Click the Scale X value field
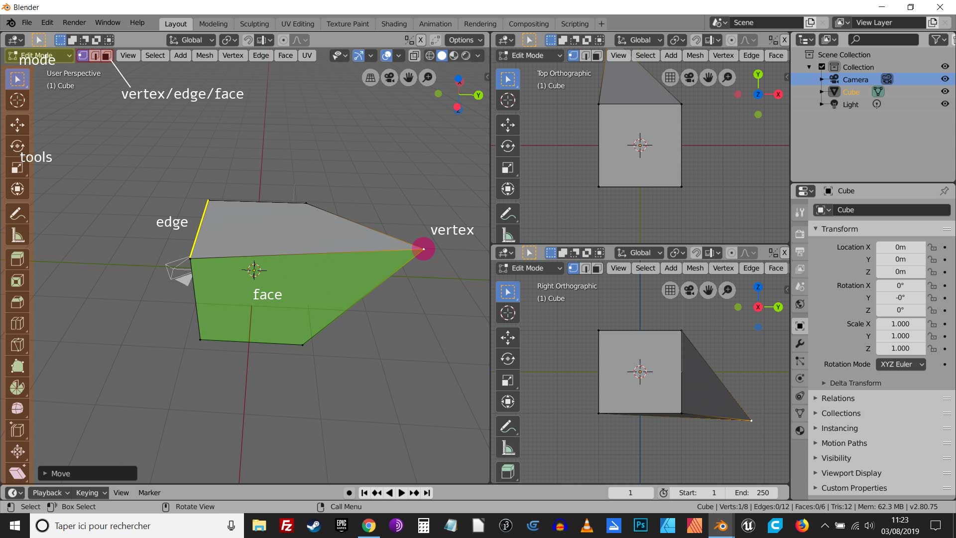956x538 pixels. coord(900,324)
